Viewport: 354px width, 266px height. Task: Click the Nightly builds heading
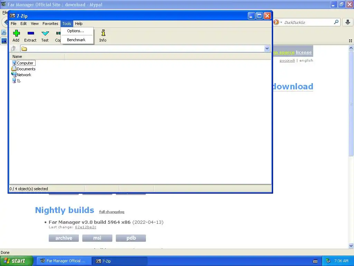(x=65, y=210)
